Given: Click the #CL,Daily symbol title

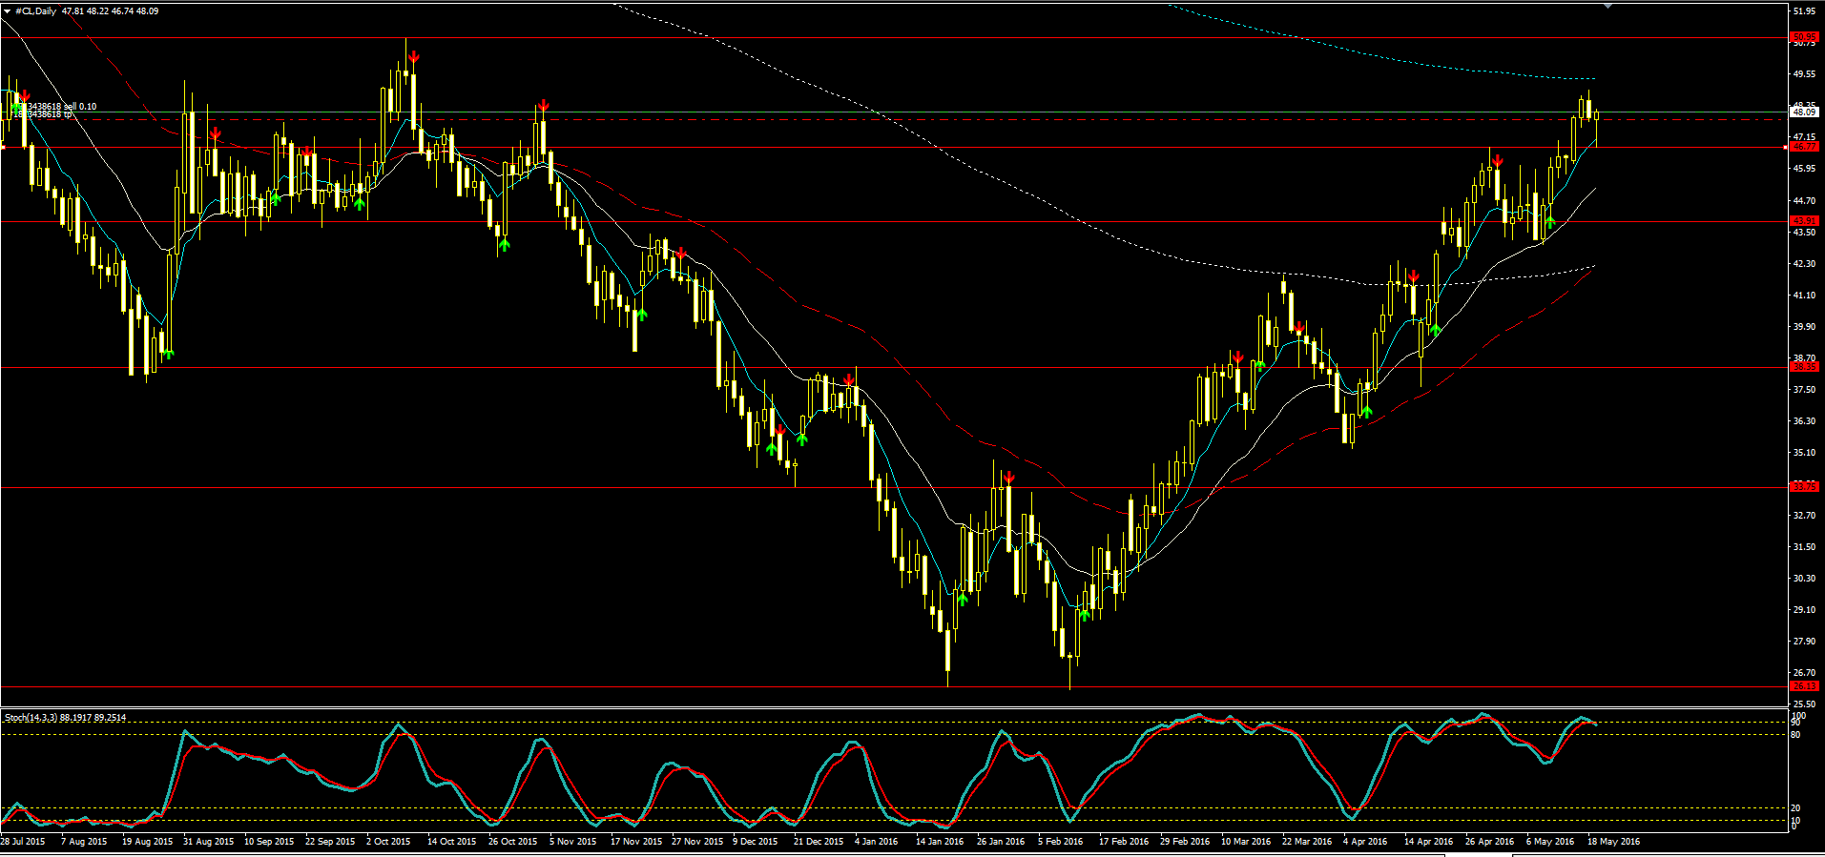Looking at the screenshot, I should pos(36,11).
